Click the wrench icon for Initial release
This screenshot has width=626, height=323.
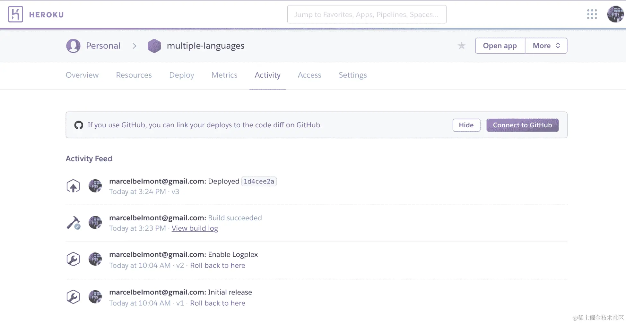click(x=73, y=297)
